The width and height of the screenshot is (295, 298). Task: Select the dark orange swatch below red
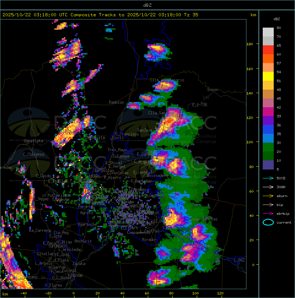pos(268,58)
